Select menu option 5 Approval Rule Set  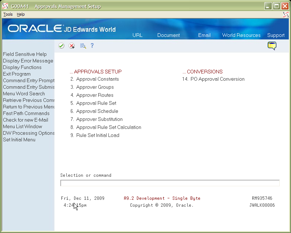(x=93, y=103)
